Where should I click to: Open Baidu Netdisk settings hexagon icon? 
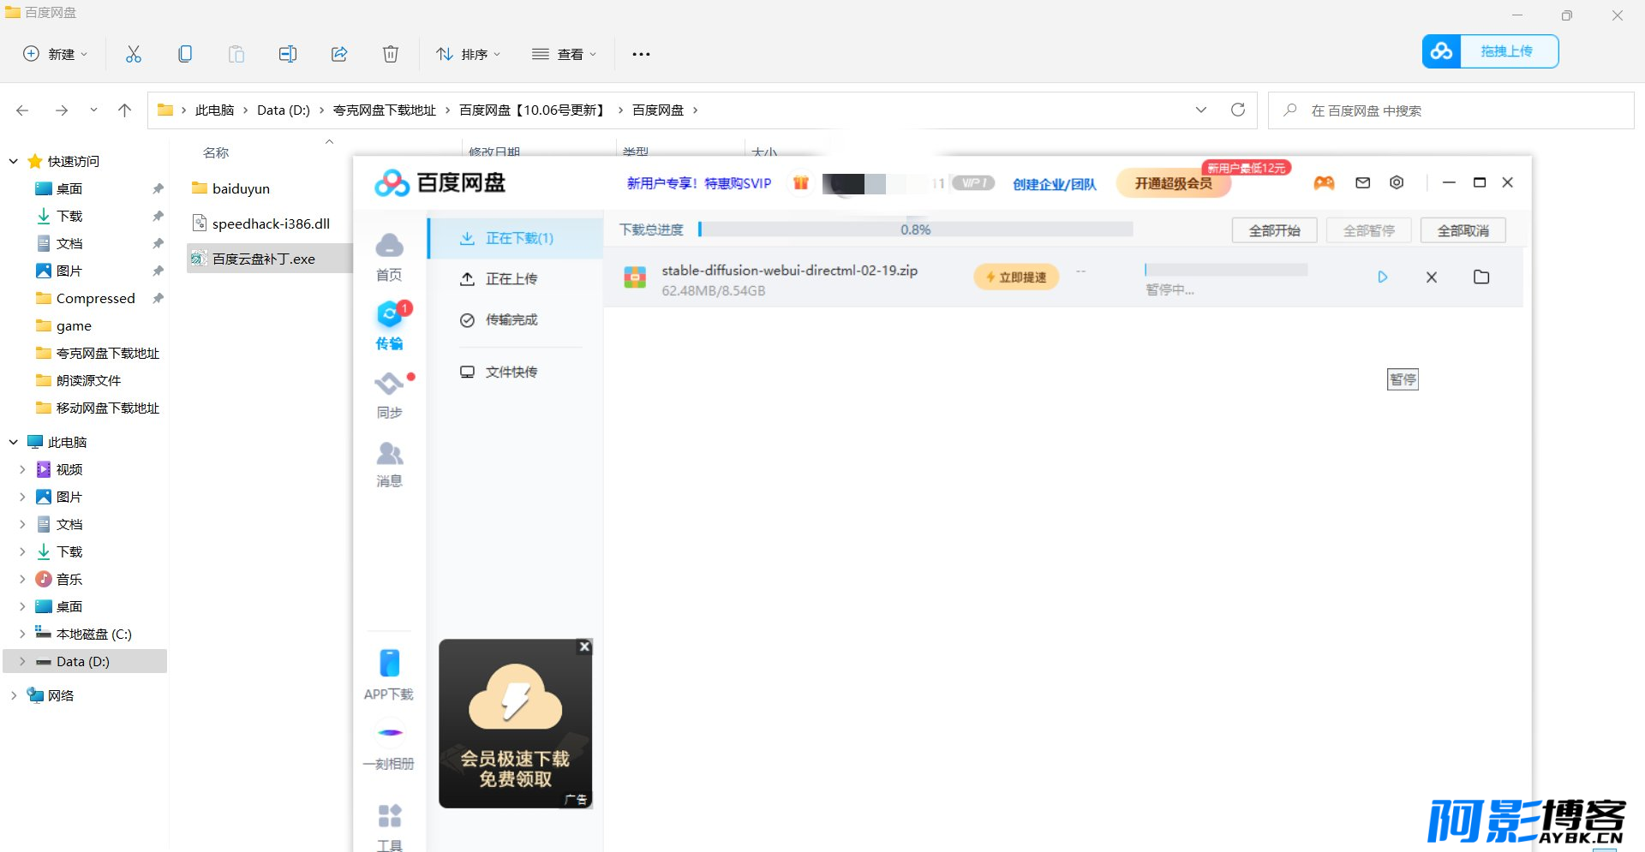click(x=1397, y=182)
